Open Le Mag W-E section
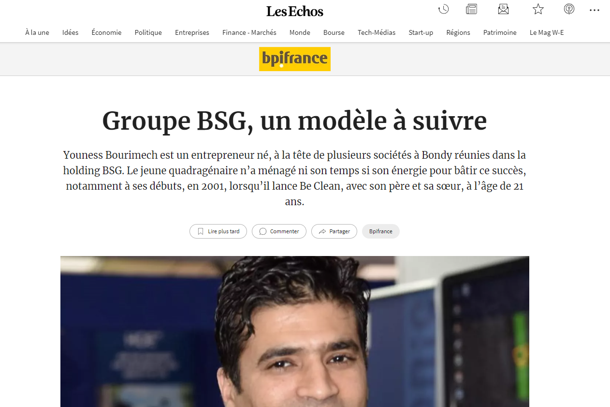 click(x=547, y=32)
